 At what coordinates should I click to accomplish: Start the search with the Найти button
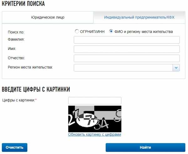pos(145,147)
